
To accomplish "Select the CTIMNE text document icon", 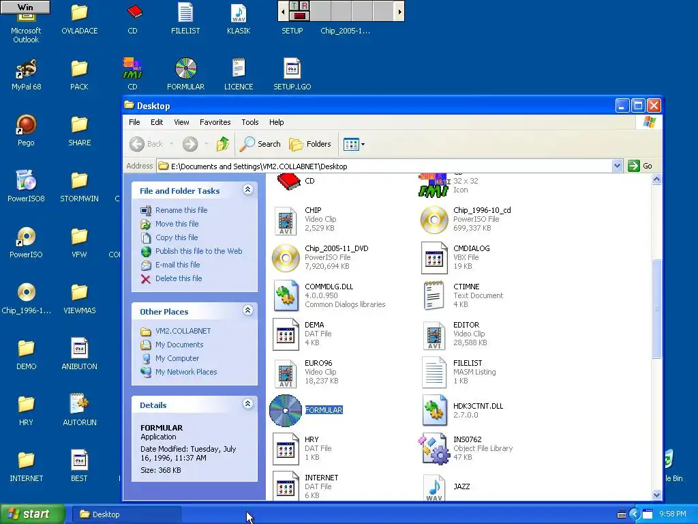I will [434, 295].
